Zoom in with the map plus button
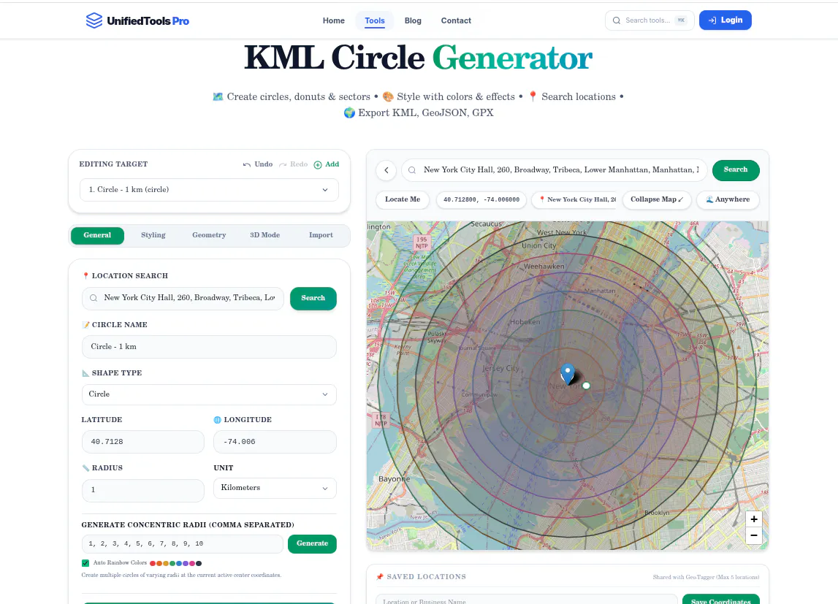Image resolution: width=838 pixels, height=604 pixels. [753, 519]
